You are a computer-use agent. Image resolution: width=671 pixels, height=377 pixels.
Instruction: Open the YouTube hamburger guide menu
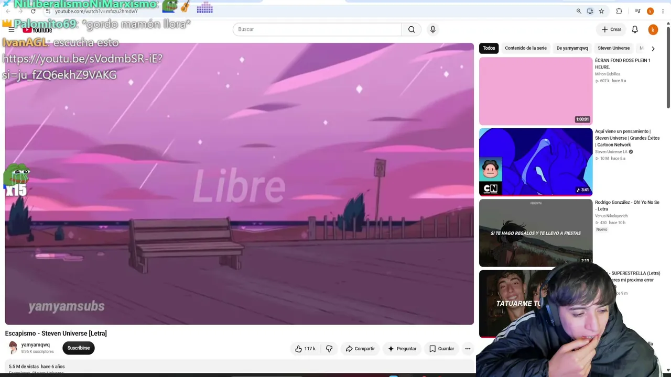click(11, 30)
